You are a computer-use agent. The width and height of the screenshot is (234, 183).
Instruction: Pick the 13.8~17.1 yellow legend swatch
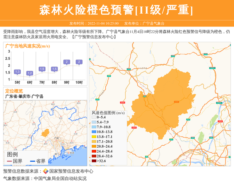(94, 137)
